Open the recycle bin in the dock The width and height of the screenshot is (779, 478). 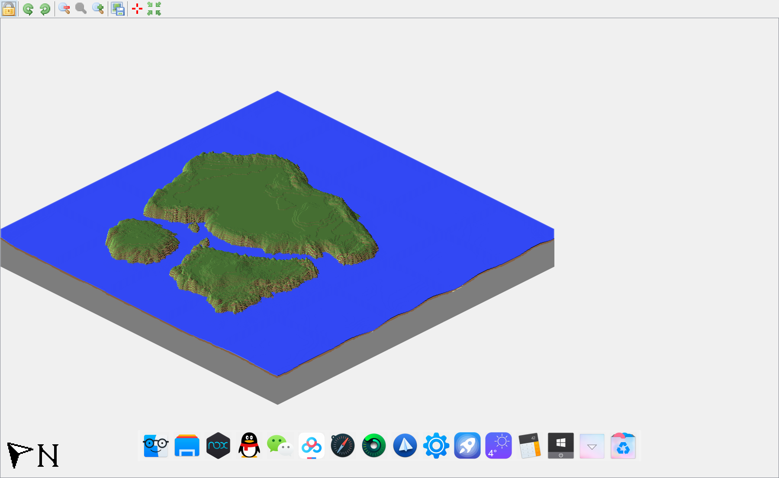(x=623, y=446)
